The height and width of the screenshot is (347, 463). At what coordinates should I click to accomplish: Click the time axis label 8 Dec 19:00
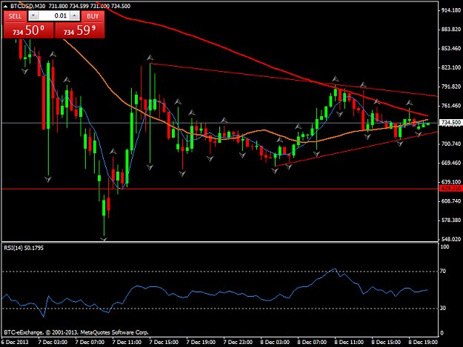point(423,343)
